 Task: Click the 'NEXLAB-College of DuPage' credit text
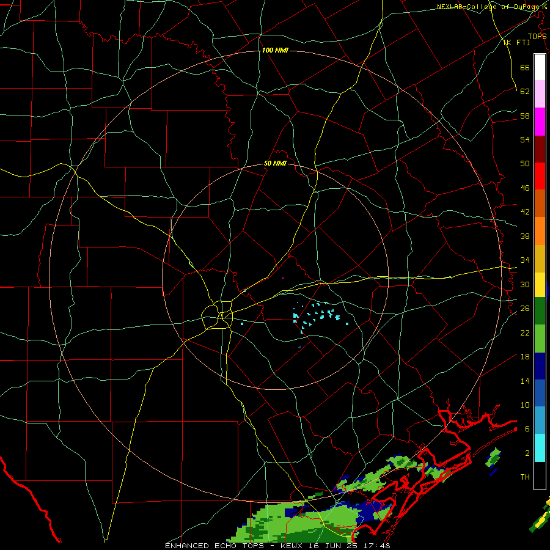pyautogui.click(x=488, y=7)
